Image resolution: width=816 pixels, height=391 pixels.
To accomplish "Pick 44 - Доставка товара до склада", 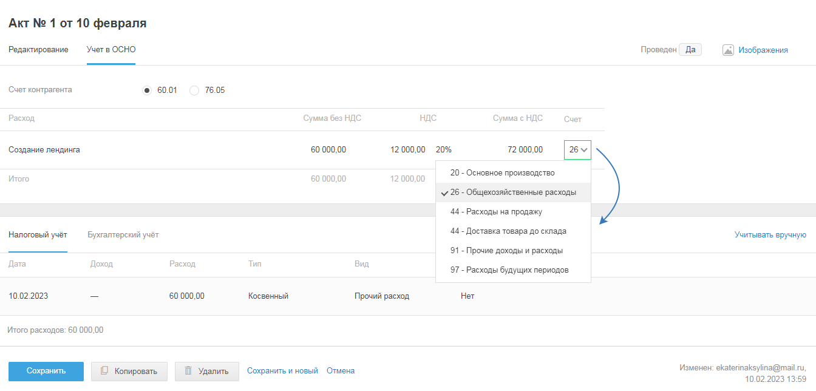I will coord(508,231).
